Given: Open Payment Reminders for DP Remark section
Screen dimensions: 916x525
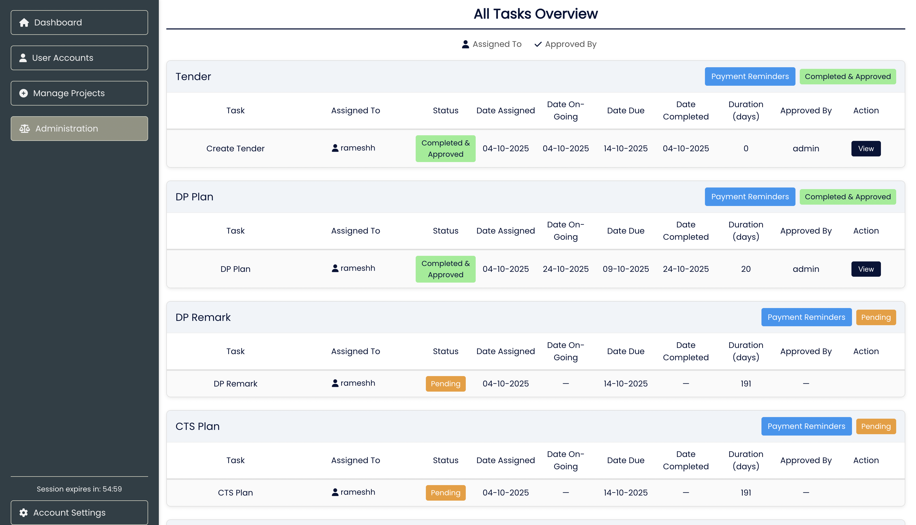Looking at the screenshot, I should pyautogui.click(x=806, y=317).
